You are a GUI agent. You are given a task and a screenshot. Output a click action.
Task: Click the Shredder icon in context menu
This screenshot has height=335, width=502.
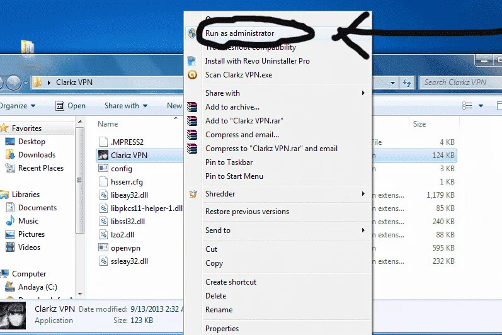point(193,194)
